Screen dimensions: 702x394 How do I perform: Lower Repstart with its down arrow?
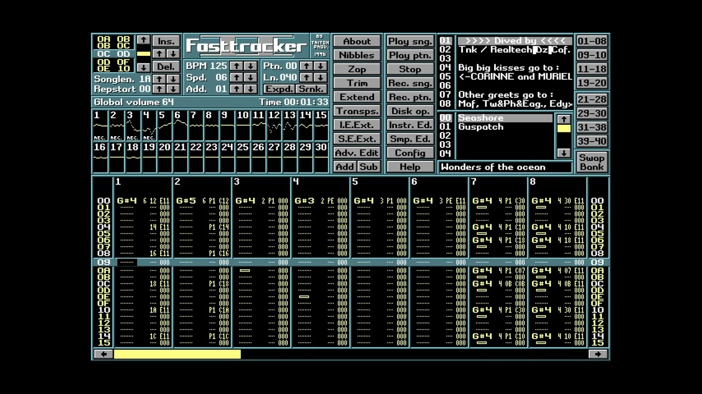173,89
